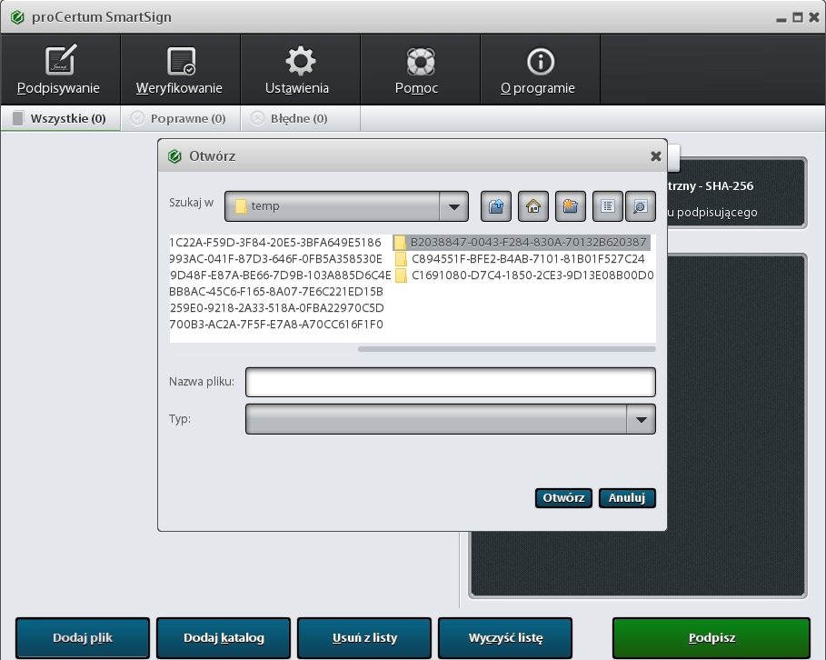The height and width of the screenshot is (660, 826).
Task: Switch file browser to list view
Action: point(607,206)
